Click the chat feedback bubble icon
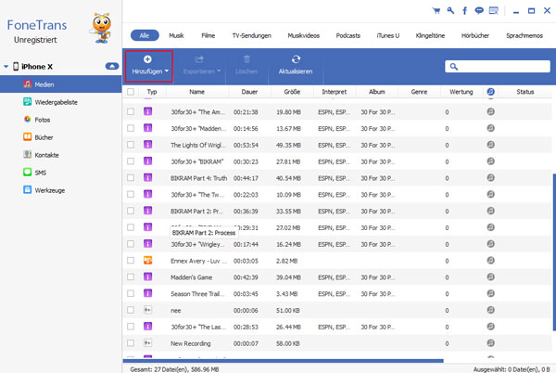 [477, 11]
